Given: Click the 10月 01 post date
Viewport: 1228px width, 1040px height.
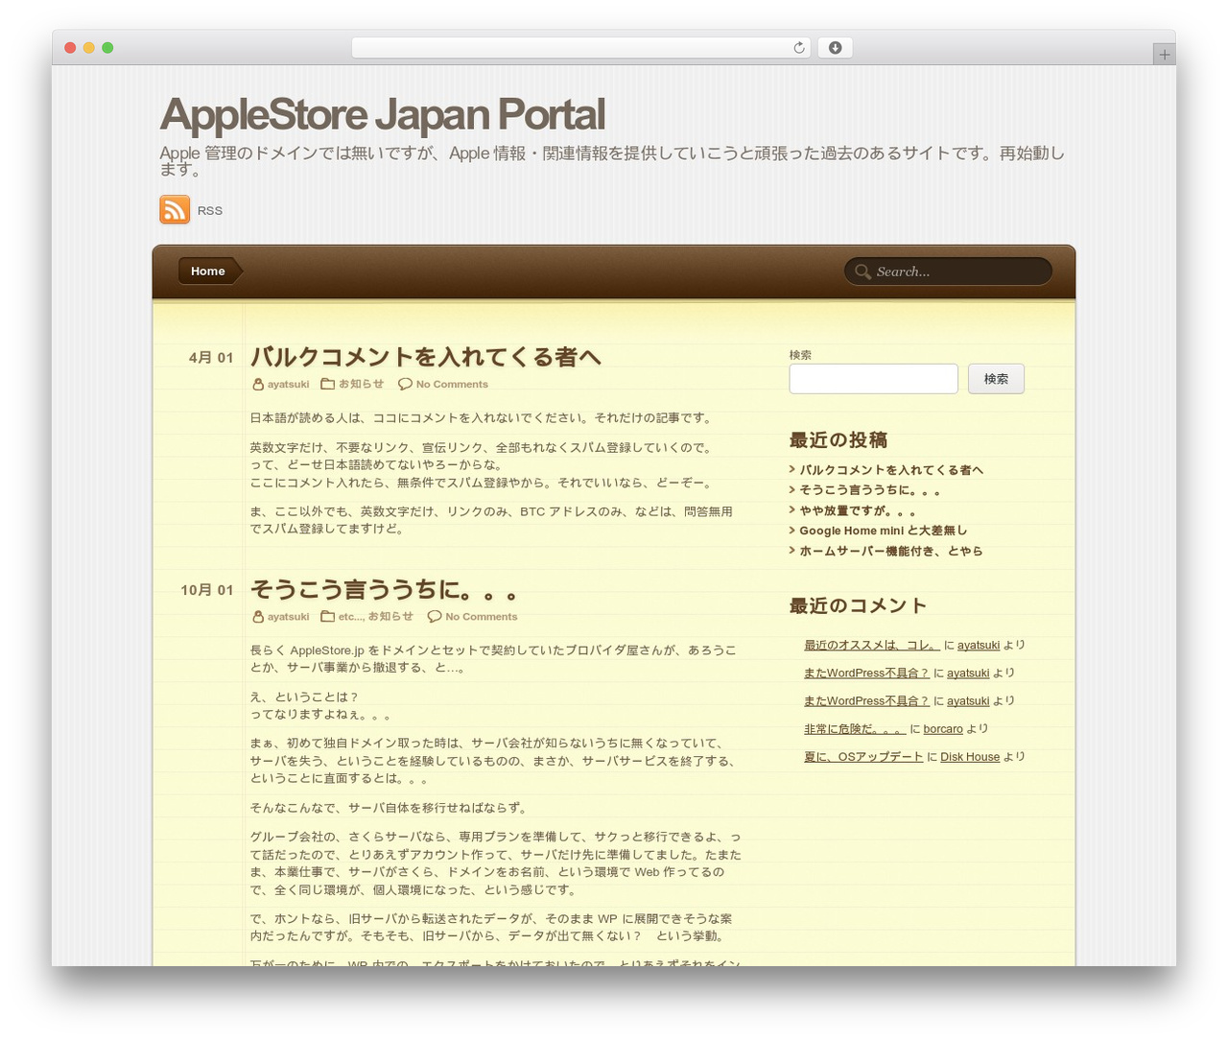Looking at the screenshot, I should click(207, 590).
